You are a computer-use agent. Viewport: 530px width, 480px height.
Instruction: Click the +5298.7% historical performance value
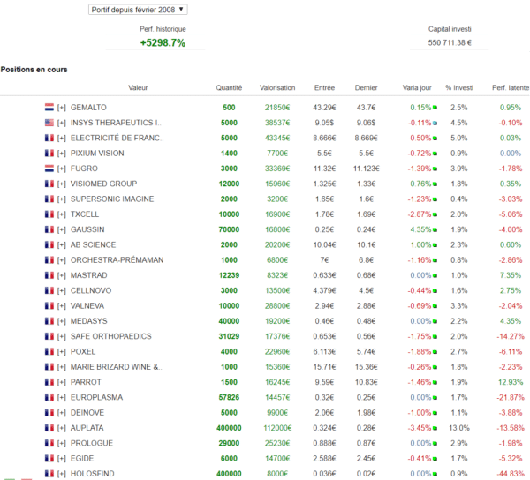click(x=163, y=42)
